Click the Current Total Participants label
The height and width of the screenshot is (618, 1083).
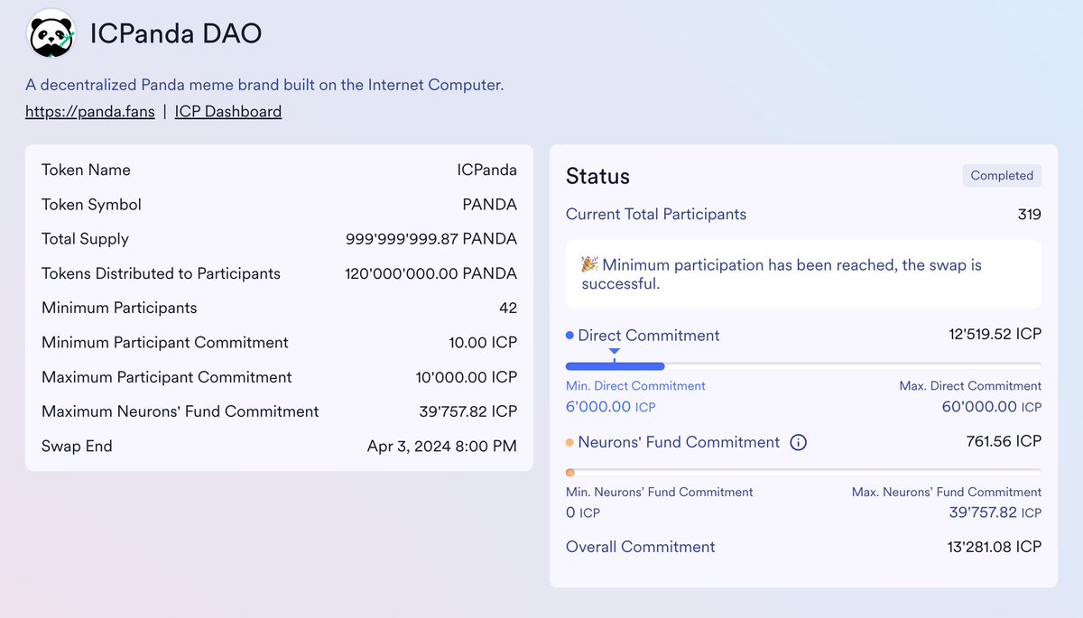coord(656,215)
